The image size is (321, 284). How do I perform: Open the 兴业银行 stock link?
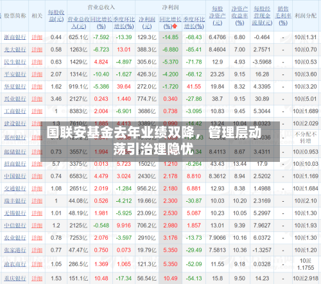15,99
